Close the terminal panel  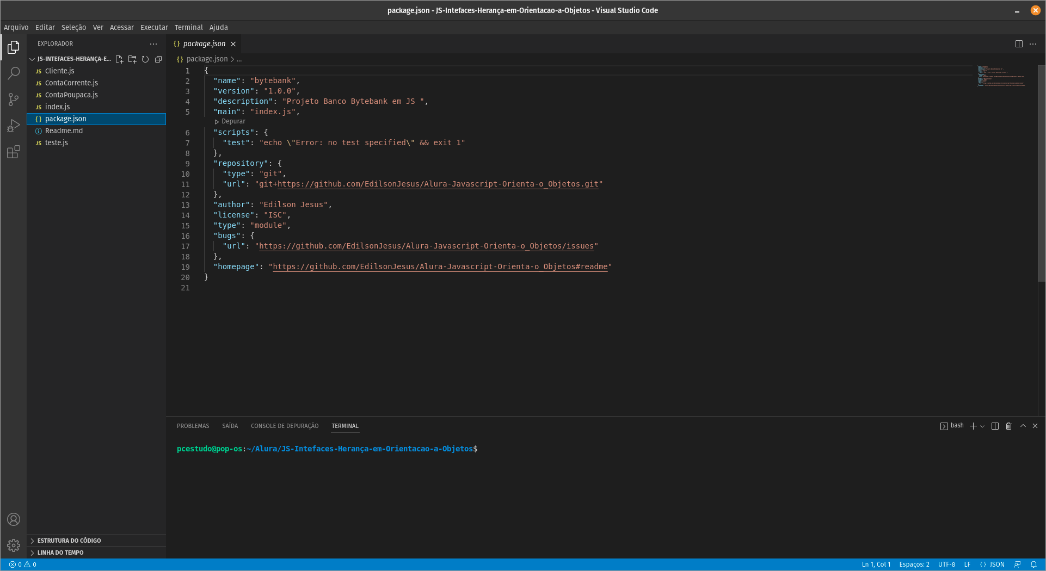click(x=1035, y=426)
